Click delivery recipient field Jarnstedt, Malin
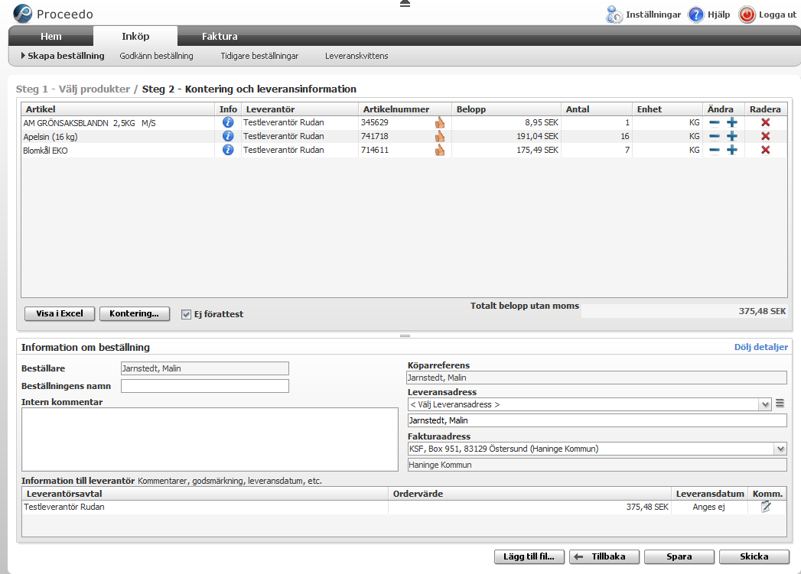The width and height of the screenshot is (801, 574). (x=597, y=420)
